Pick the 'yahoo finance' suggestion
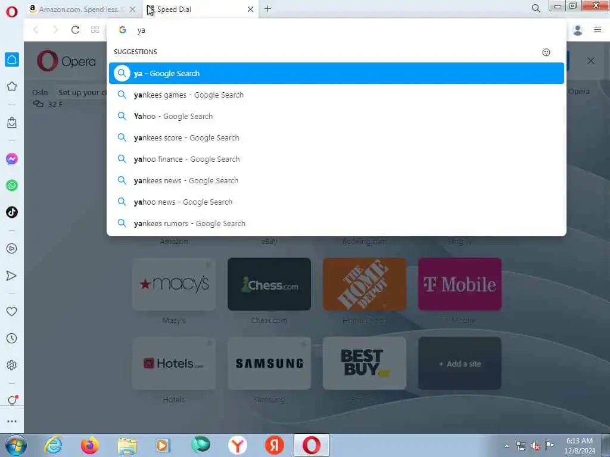This screenshot has height=457, width=610. click(x=336, y=159)
